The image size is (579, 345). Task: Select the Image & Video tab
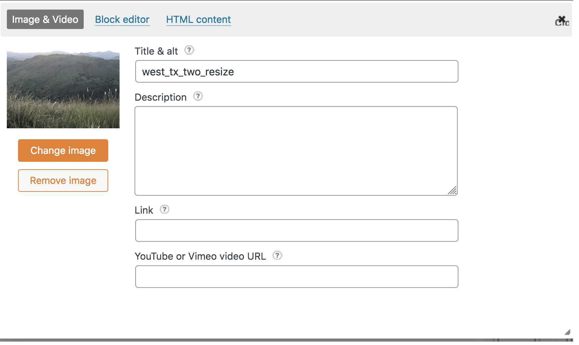pyautogui.click(x=45, y=19)
